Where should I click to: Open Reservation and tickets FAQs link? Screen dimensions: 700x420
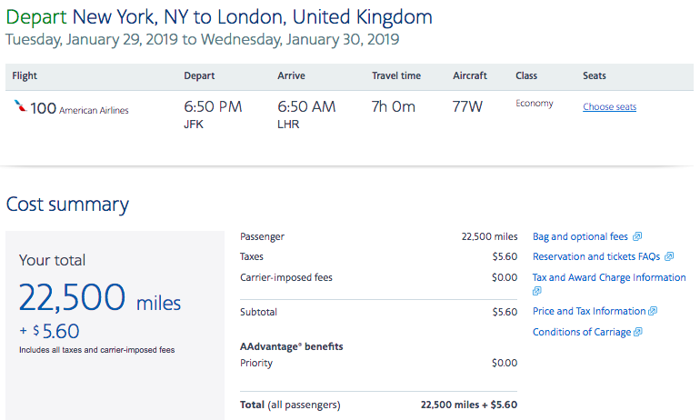[596, 256]
